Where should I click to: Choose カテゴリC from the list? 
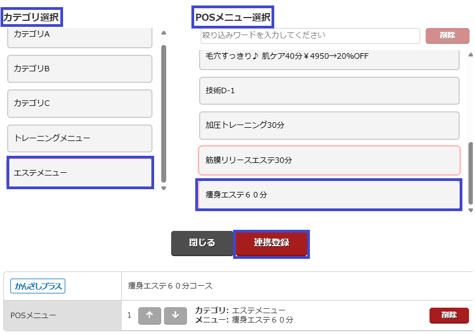coord(80,103)
